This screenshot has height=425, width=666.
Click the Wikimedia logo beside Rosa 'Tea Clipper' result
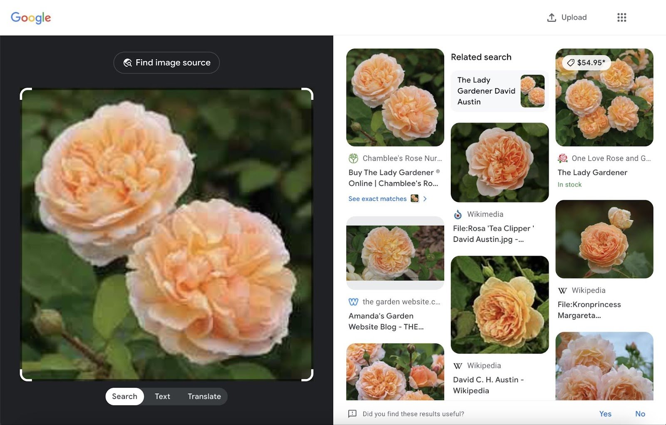[457, 214]
